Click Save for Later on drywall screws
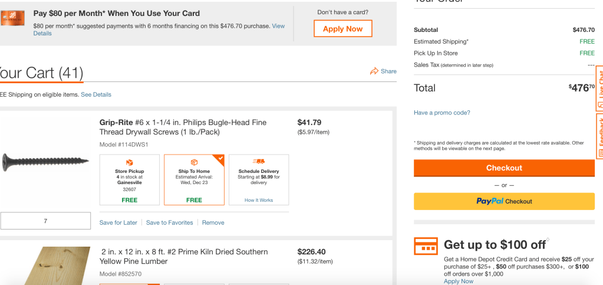 click(118, 222)
